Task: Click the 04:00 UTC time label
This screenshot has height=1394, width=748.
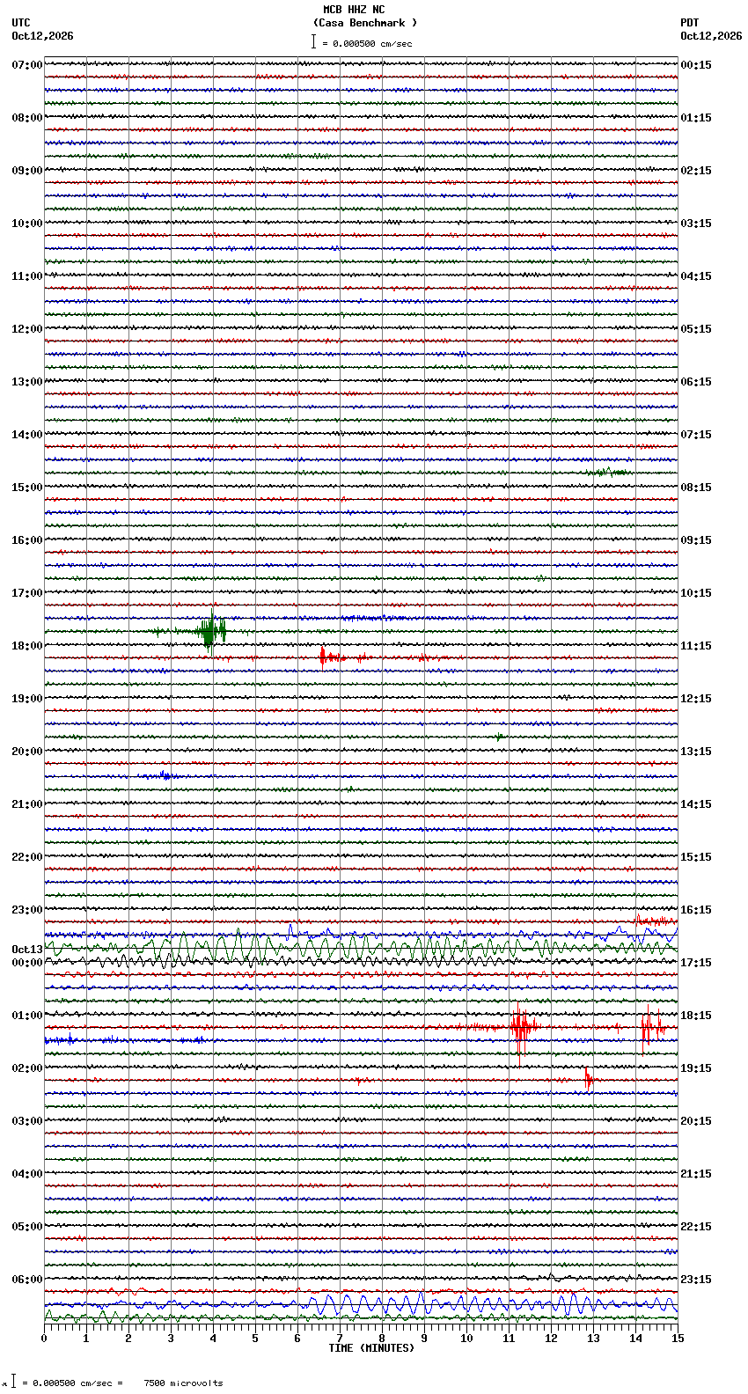Action: pos(27,1174)
